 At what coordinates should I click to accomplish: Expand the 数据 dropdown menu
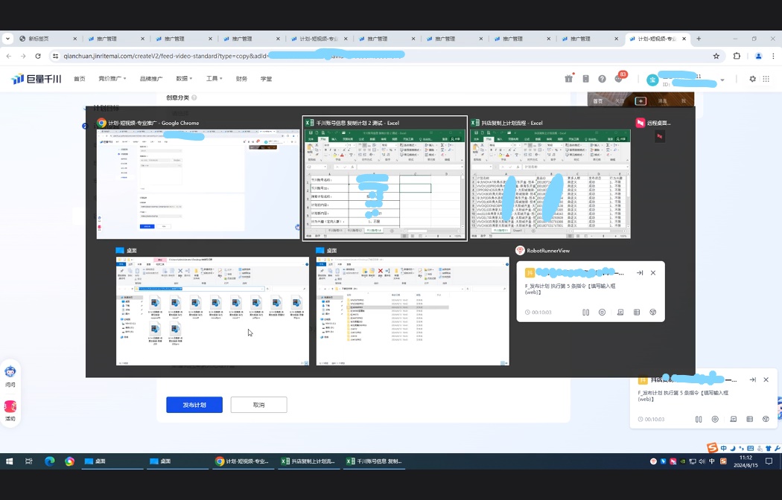184,79
